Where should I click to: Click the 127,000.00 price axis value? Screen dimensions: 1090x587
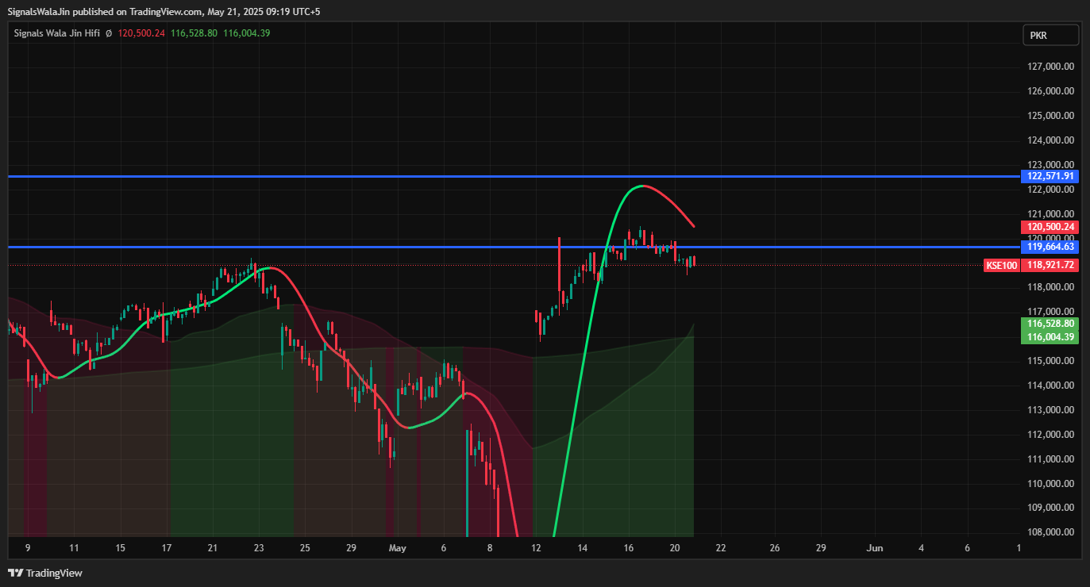click(1050, 67)
